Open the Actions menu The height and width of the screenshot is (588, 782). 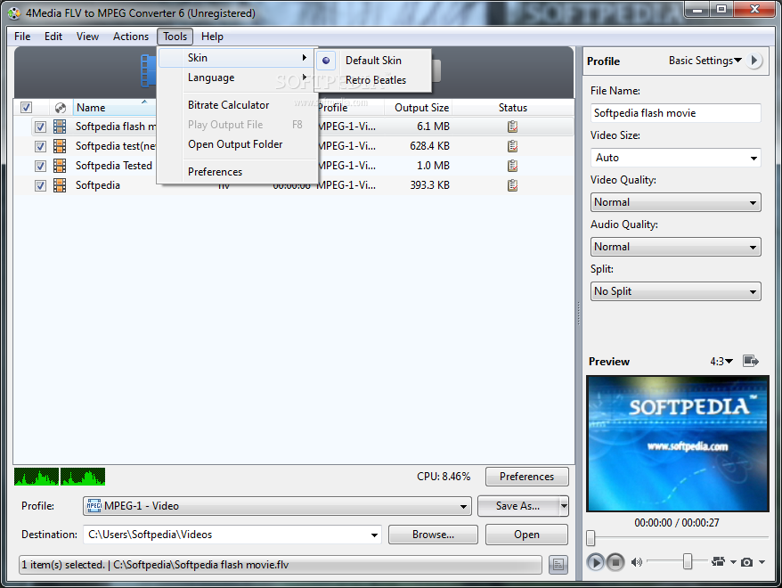(x=131, y=37)
